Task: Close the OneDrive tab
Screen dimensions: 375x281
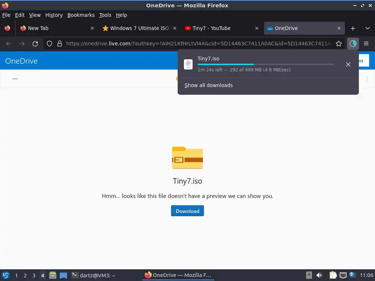Action: [x=339, y=28]
